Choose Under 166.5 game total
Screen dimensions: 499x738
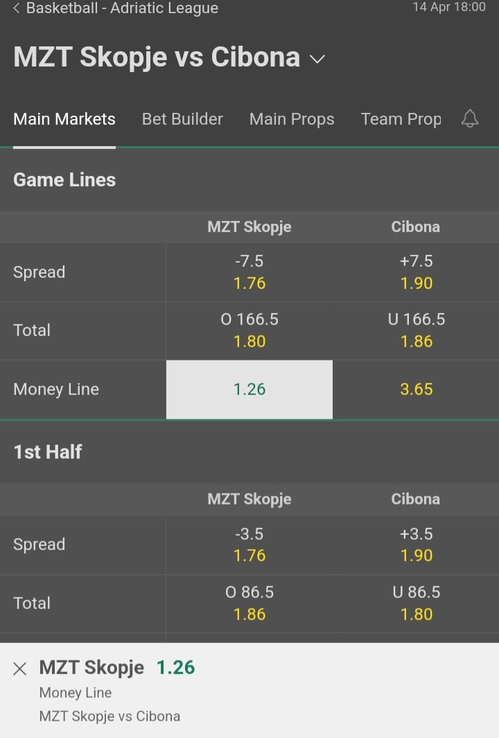point(416,331)
